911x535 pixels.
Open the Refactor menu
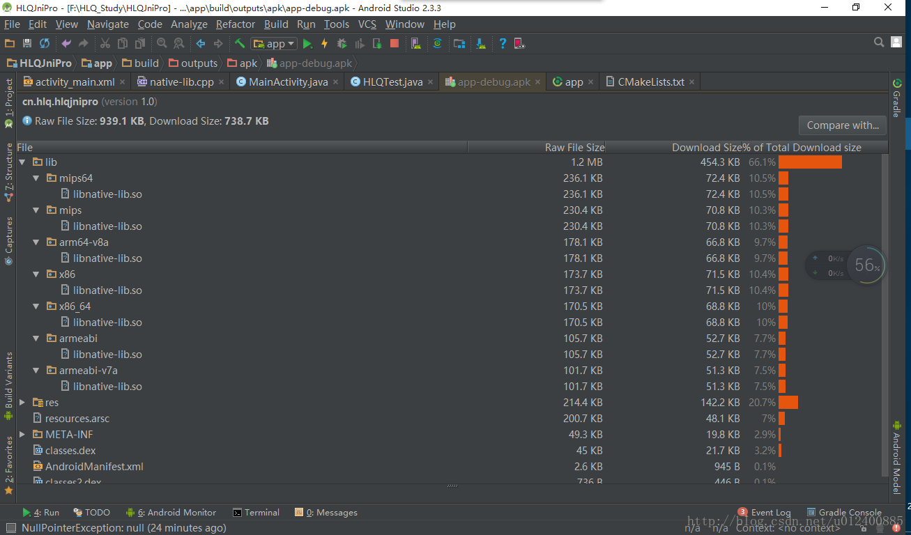[x=236, y=24]
